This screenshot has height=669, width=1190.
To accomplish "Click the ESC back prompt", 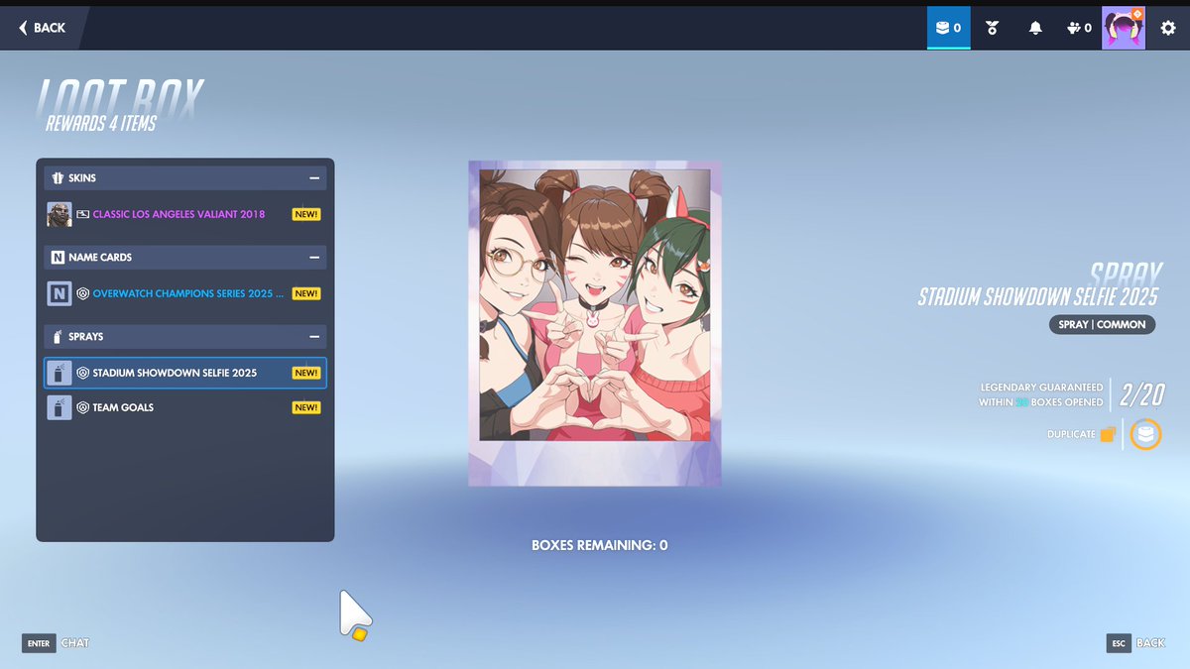I will (1136, 643).
